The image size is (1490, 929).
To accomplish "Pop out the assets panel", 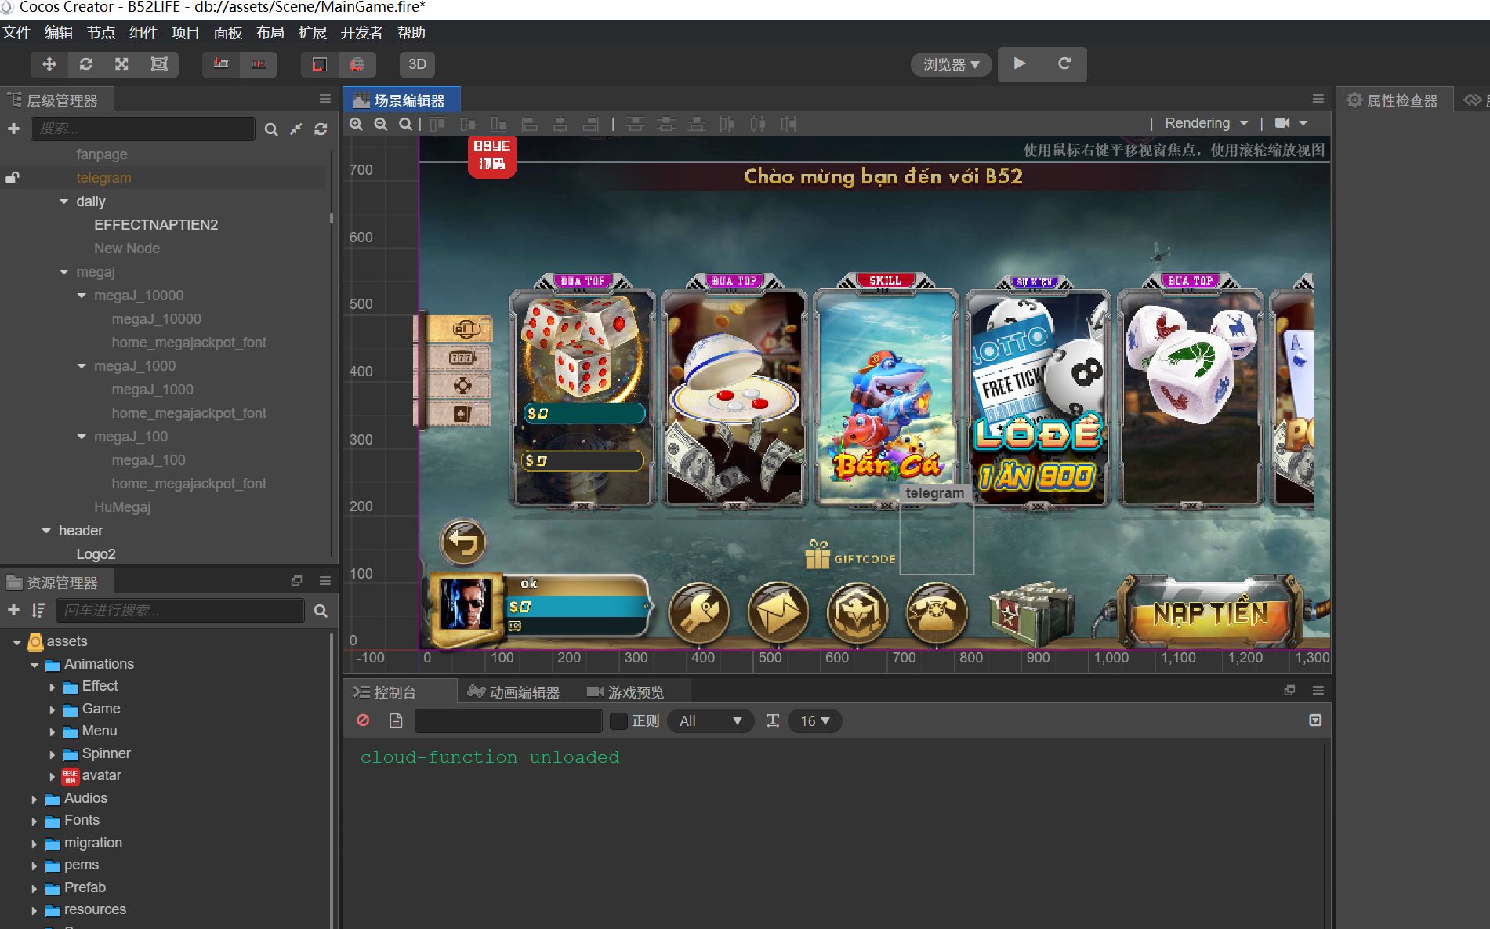I will coord(296,581).
